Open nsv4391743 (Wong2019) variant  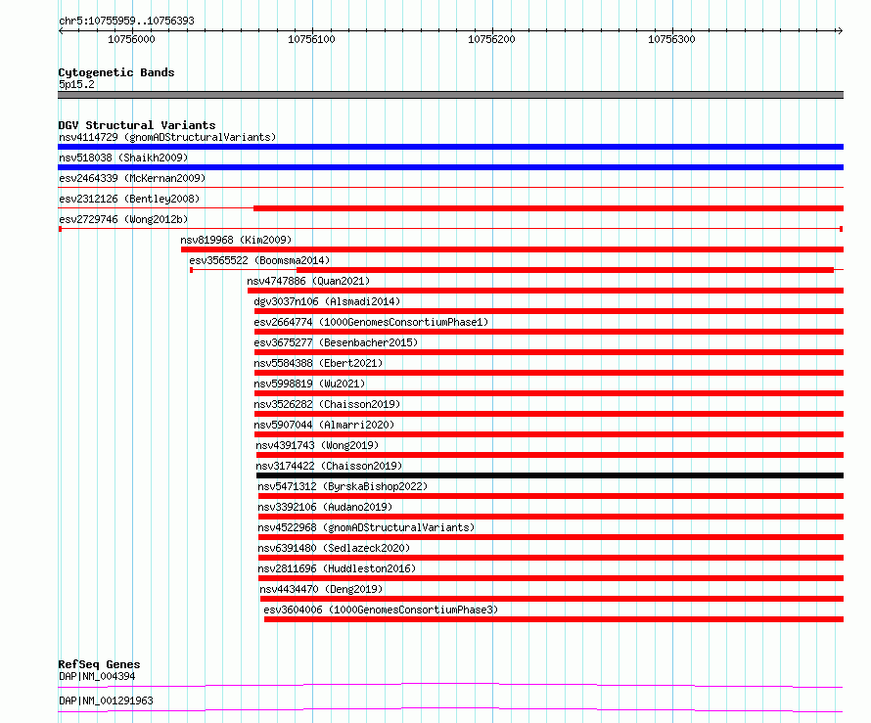click(x=317, y=445)
